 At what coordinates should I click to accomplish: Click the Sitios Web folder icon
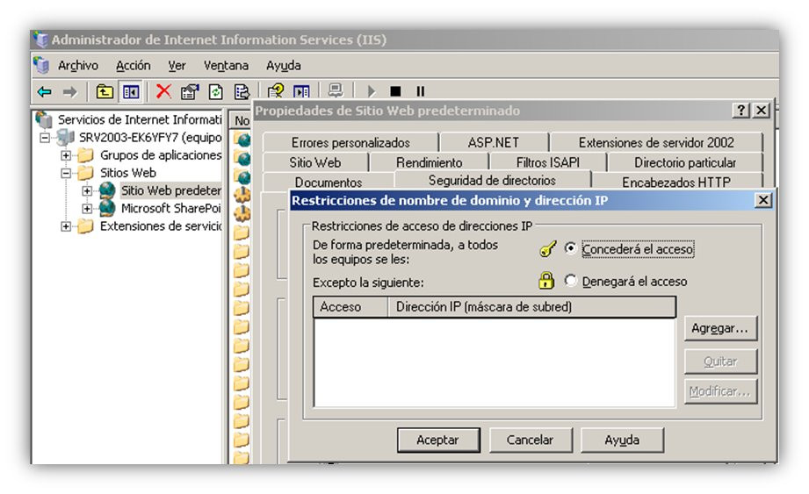point(85,173)
